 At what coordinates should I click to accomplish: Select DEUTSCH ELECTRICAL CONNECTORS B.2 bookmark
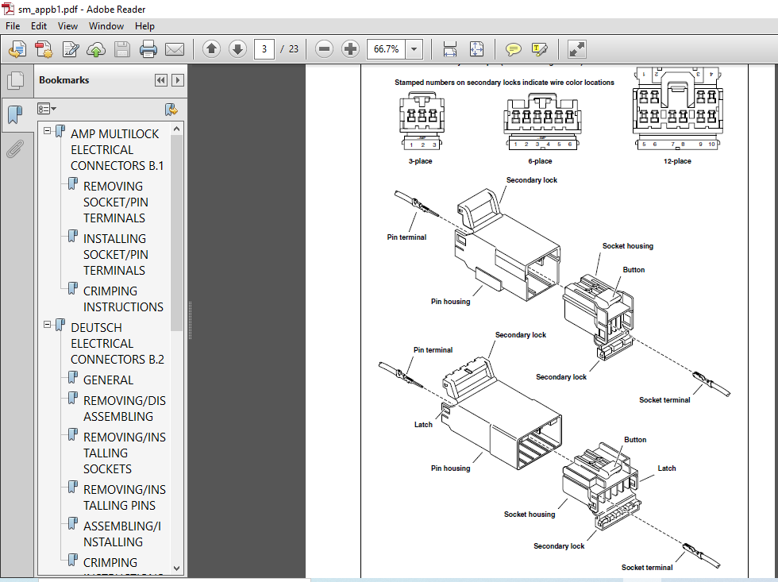[x=117, y=343]
